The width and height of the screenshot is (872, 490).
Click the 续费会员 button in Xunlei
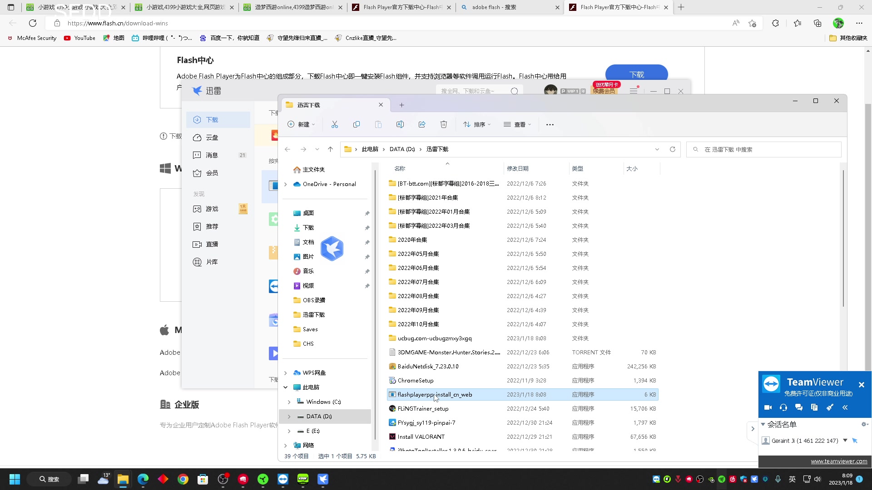604,91
